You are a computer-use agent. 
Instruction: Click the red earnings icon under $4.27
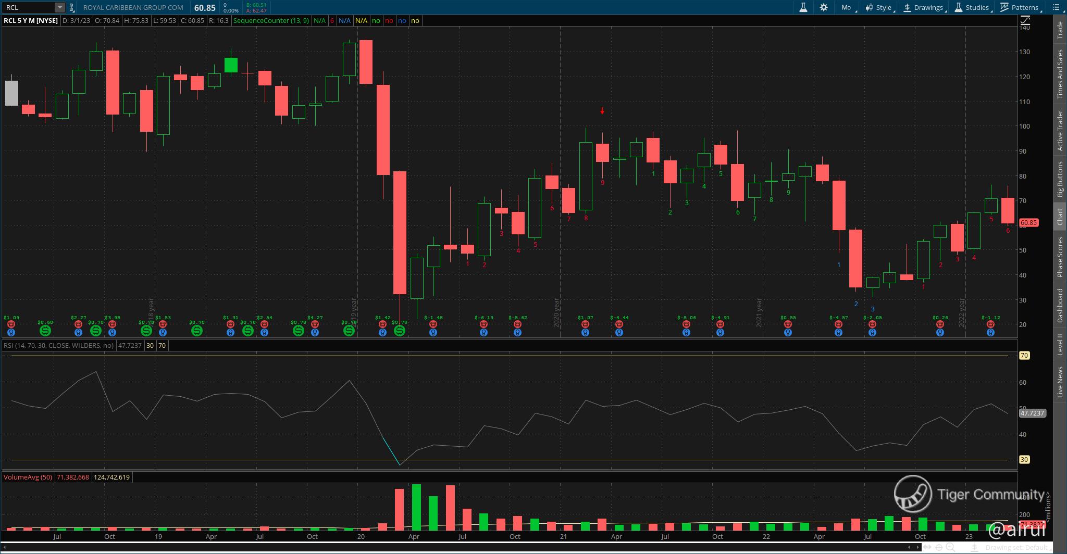coord(315,324)
